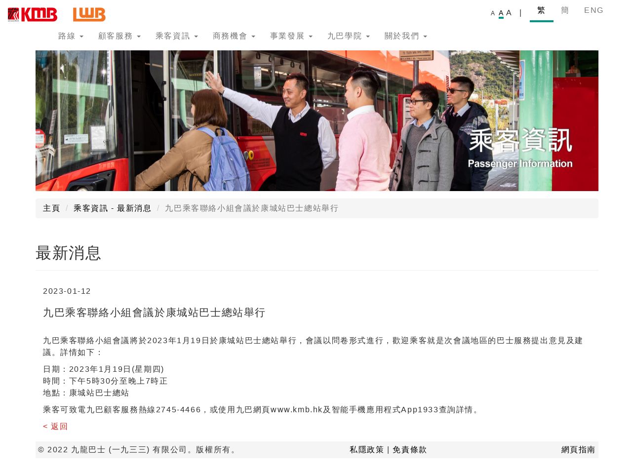
Task: Click the line 日期：2023年1月19日(星期四)
Action: (104, 369)
